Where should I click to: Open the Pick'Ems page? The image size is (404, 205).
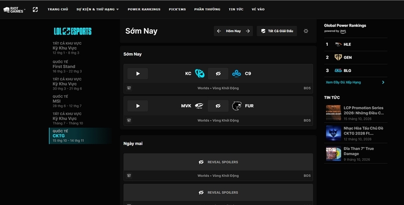pyautogui.click(x=177, y=10)
